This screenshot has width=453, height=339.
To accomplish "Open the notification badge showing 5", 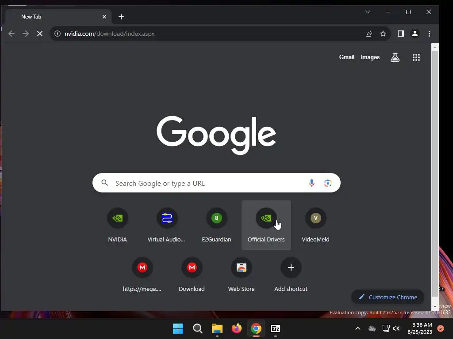I will click(x=441, y=328).
